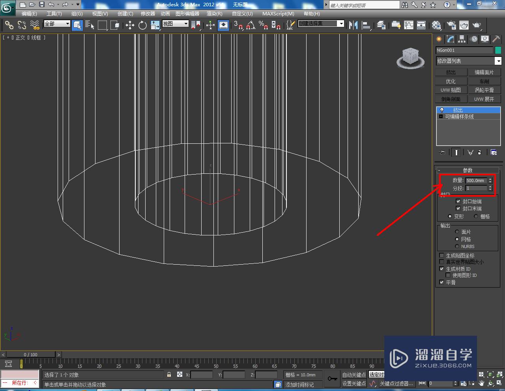Click the Configure Modifier Sets icon
Image resolution: width=505 pixels, height=391 pixels.
[x=494, y=152]
